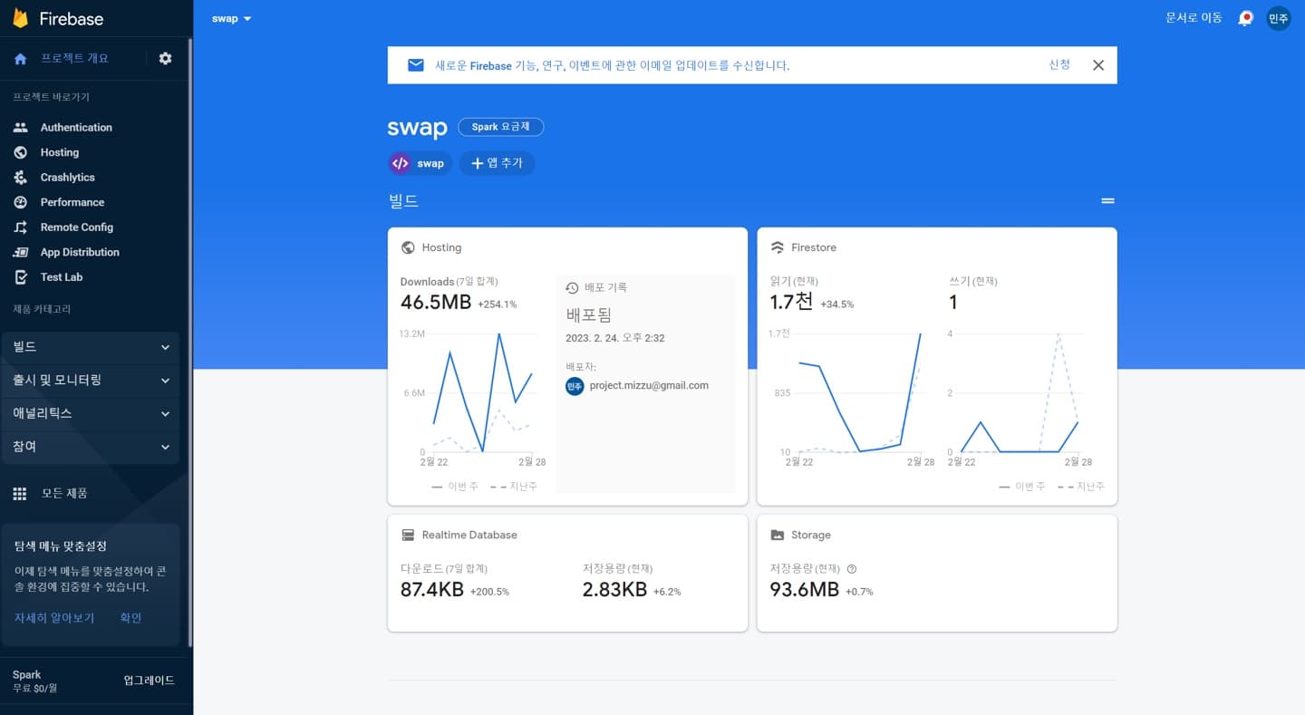
Task: Collapse the 빌드 section toggle icon
Action: 1107,201
